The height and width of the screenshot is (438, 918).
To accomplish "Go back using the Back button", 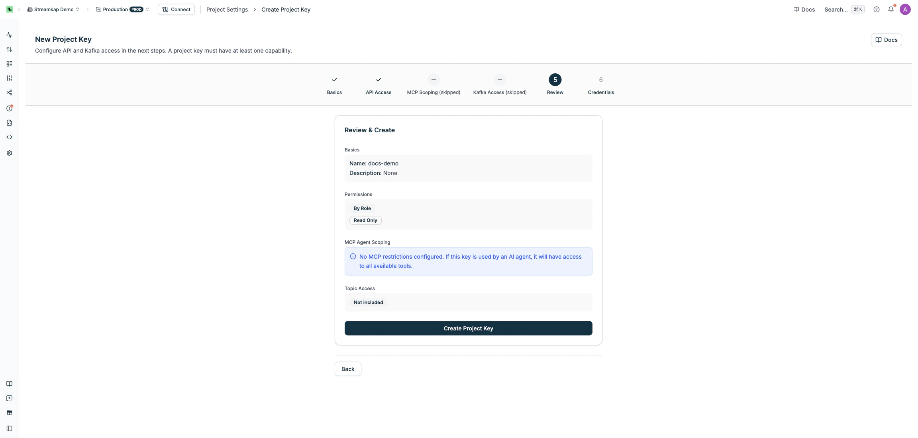I will (x=347, y=369).
